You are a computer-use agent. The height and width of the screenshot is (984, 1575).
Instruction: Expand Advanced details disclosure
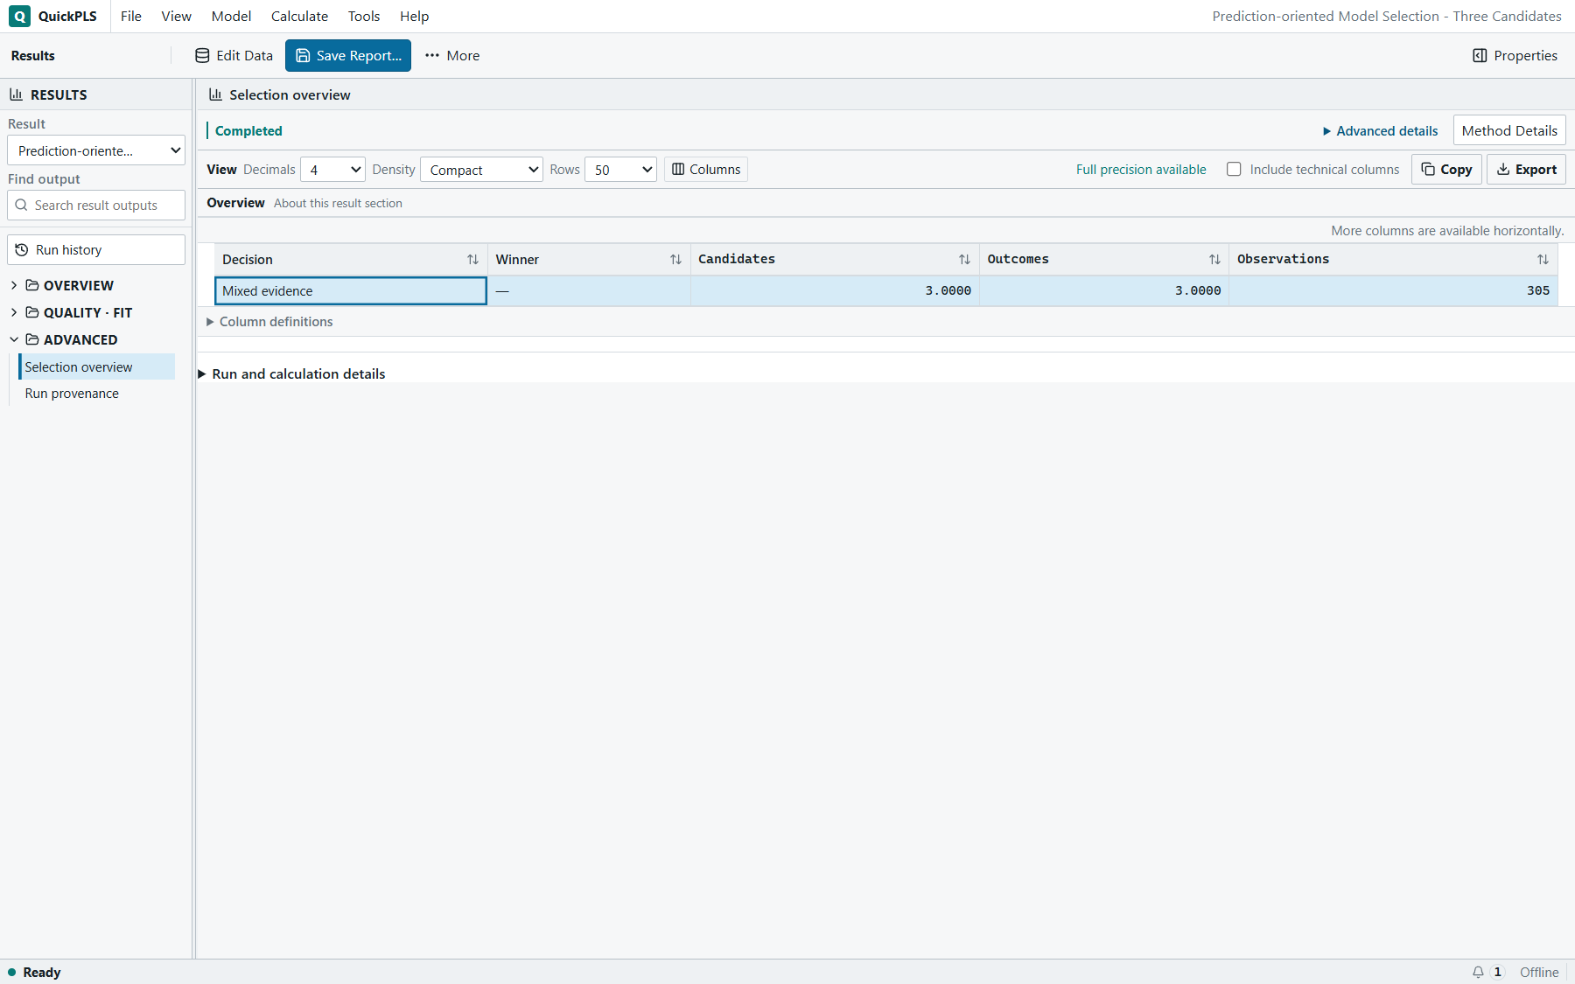[x=1380, y=130]
